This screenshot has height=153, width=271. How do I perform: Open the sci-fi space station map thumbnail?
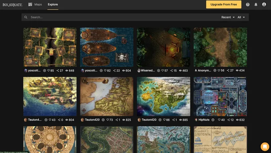click(220, 96)
